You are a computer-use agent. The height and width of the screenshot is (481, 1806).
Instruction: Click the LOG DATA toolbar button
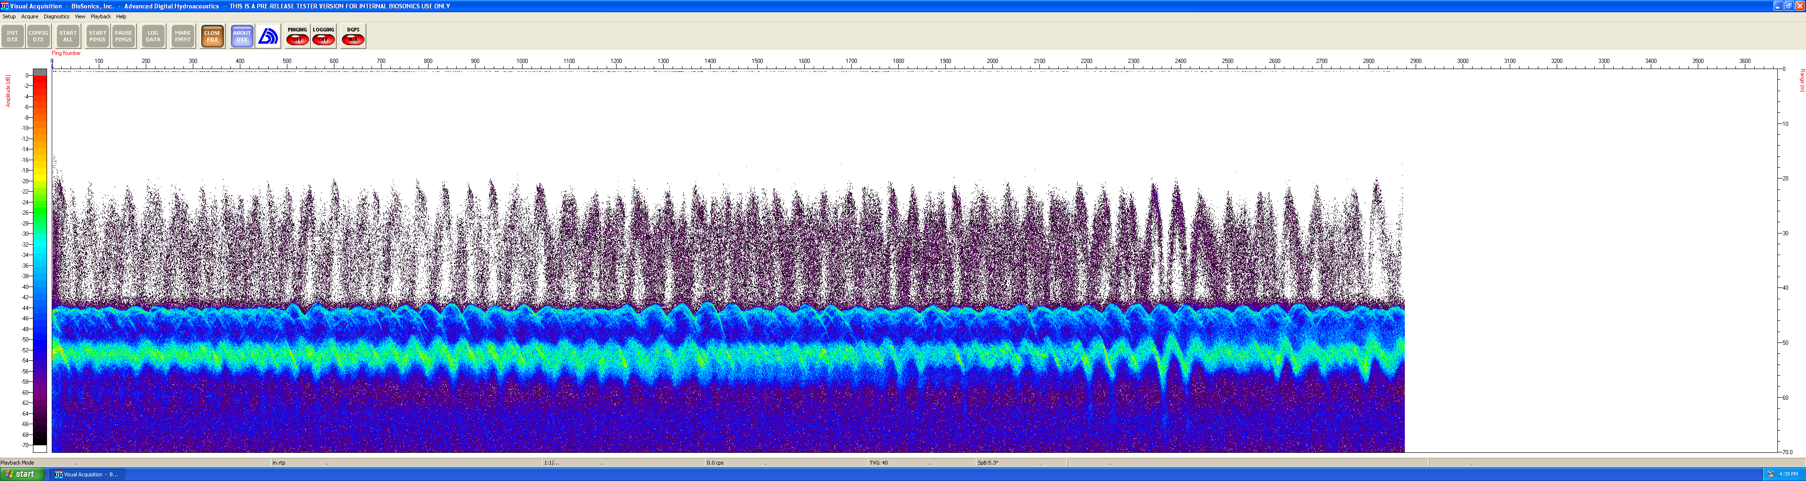(153, 37)
